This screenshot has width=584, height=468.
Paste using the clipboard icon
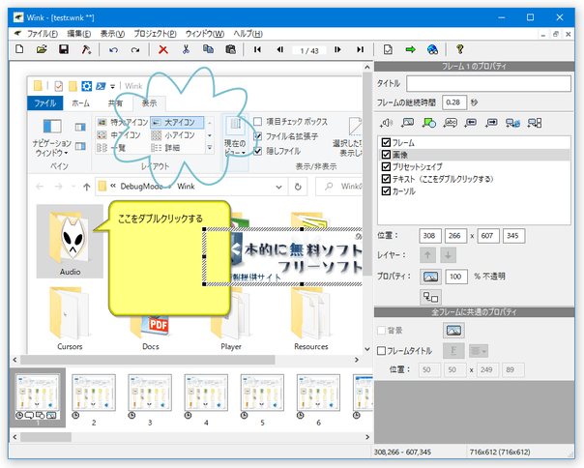point(230,49)
